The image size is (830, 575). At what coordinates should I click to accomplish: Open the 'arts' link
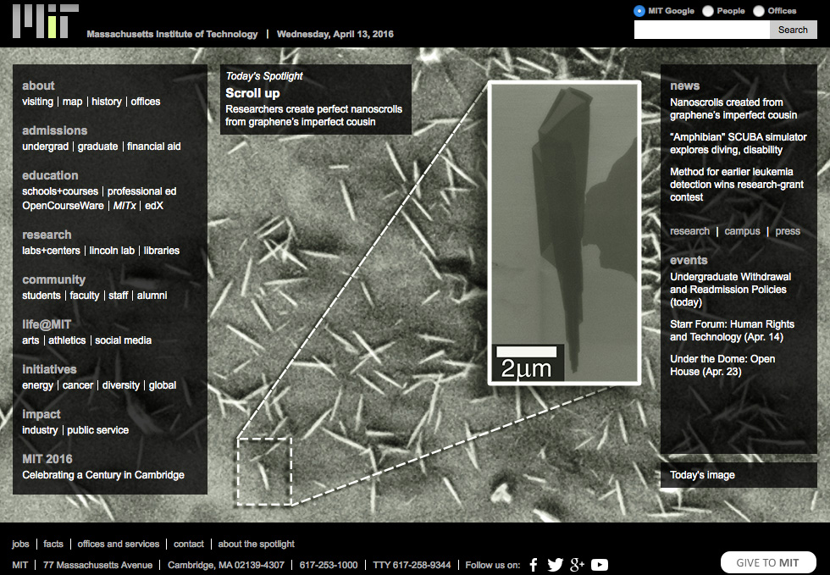click(x=30, y=340)
